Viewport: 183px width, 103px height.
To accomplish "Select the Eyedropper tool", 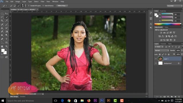I will pyautogui.click(x=7, y=21).
